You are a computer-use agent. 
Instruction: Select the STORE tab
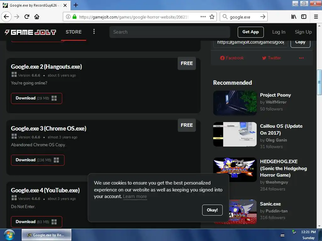(x=74, y=32)
